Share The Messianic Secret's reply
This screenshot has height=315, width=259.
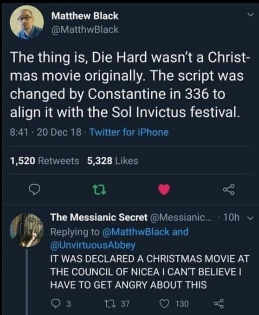(219, 304)
